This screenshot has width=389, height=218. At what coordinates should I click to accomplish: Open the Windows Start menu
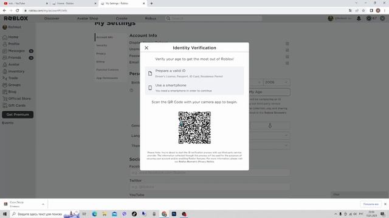pos(5,214)
